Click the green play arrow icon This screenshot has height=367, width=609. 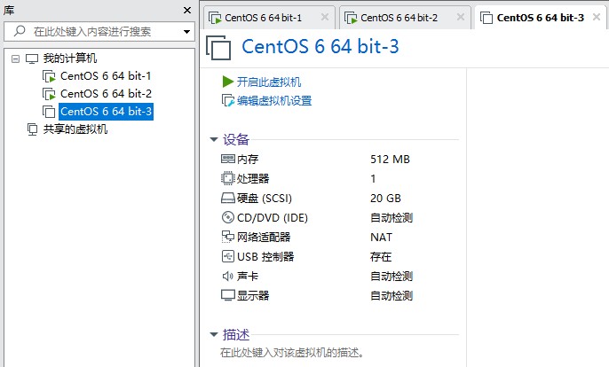point(228,82)
